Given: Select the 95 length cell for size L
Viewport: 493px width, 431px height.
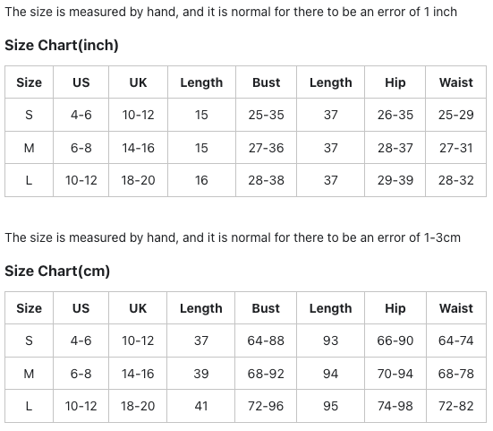Looking at the screenshot, I should point(330,406).
